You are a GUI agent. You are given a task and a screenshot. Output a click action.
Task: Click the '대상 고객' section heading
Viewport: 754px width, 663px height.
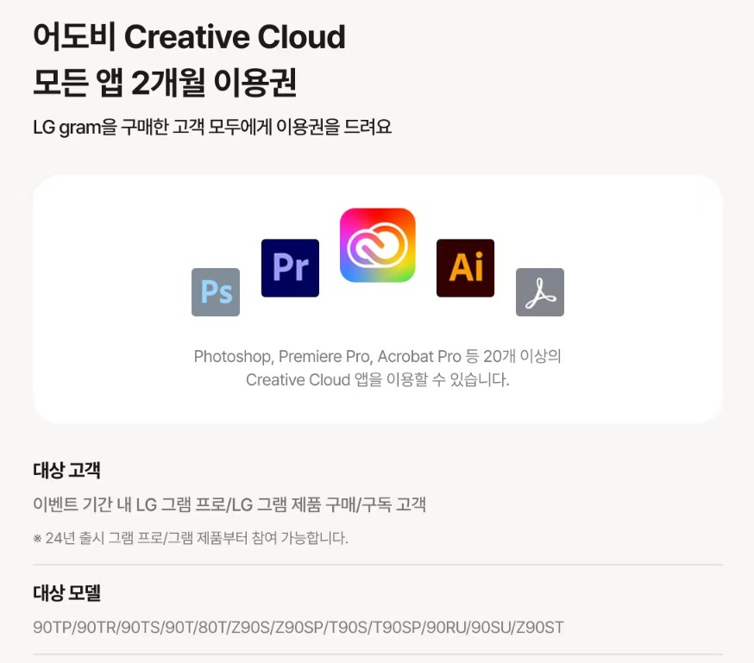[66, 471]
